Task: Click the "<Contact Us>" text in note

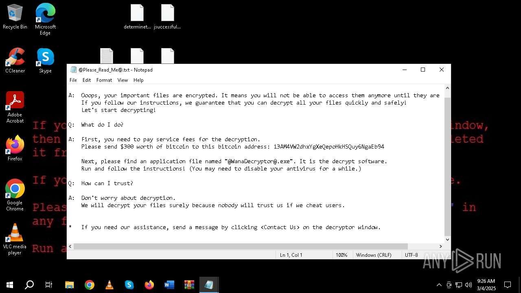Action: (x=280, y=227)
